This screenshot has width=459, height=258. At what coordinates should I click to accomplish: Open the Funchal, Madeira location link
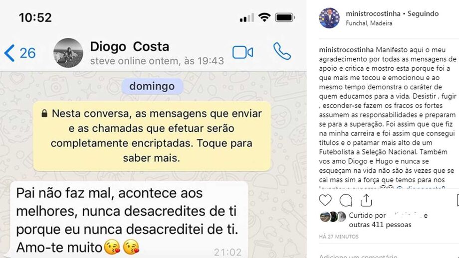369,23
